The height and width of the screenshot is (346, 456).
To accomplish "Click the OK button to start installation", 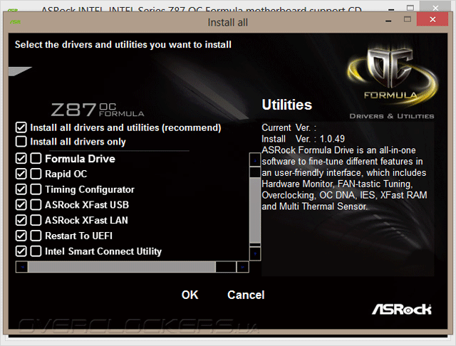I will click(190, 295).
